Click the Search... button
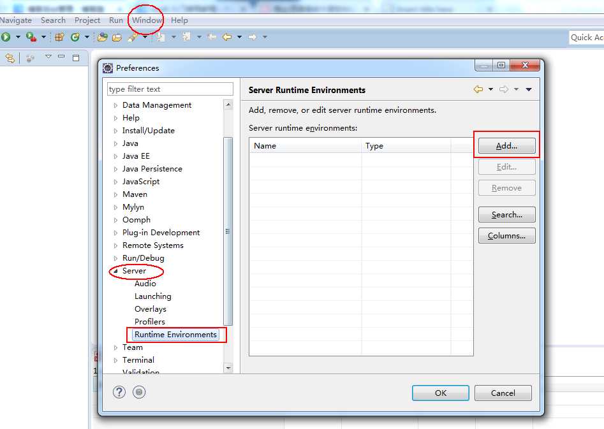The height and width of the screenshot is (429, 604). tap(506, 214)
